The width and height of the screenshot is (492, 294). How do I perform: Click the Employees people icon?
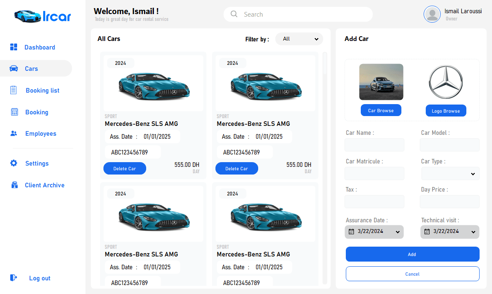[x=14, y=134]
